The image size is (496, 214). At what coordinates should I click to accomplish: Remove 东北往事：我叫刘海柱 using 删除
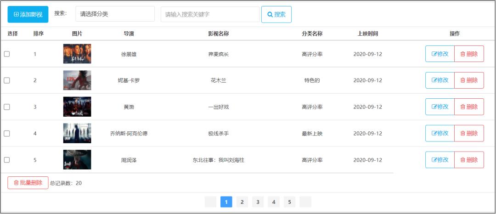coord(469,160)
